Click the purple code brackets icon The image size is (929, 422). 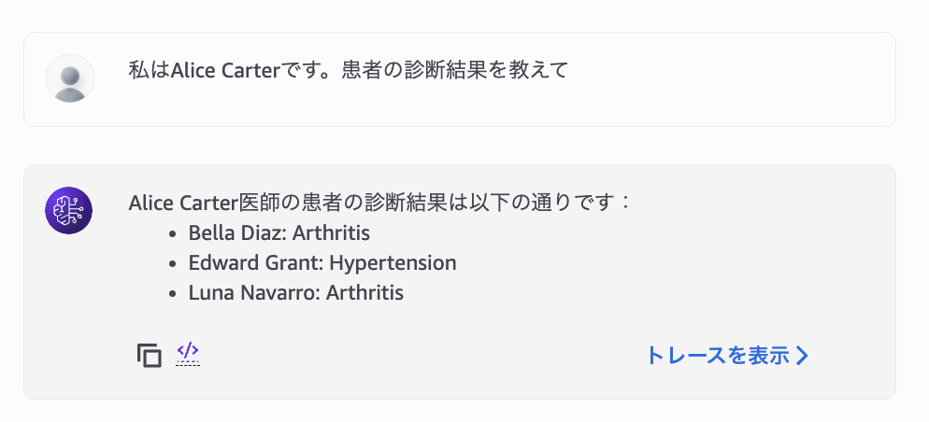pyautogui.click(x=188, y=352)
